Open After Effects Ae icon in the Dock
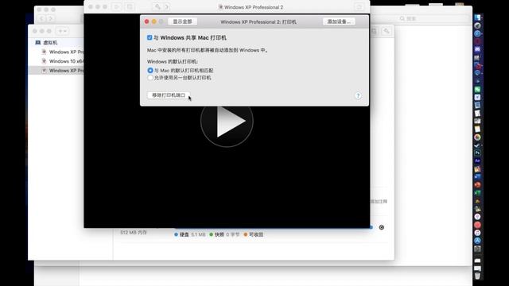 tap(477, 160)
